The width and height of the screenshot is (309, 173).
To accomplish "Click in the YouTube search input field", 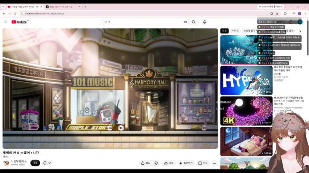I will pyautogui.click(x=144, y=22).
